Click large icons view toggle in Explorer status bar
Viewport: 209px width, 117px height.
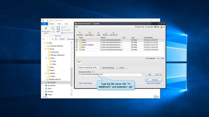(x=158, y=97)
